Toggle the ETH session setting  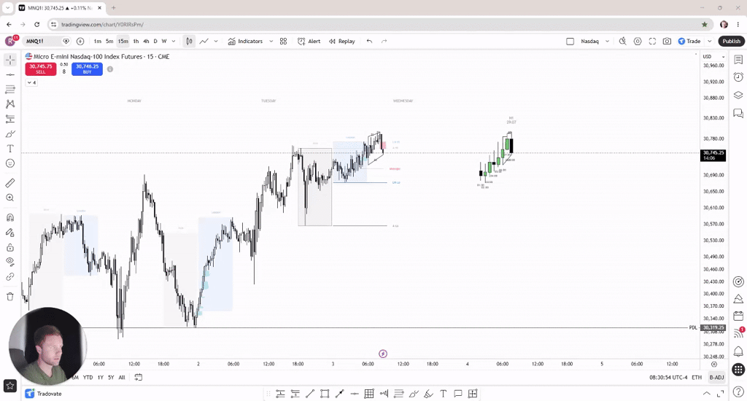(697, 377)
